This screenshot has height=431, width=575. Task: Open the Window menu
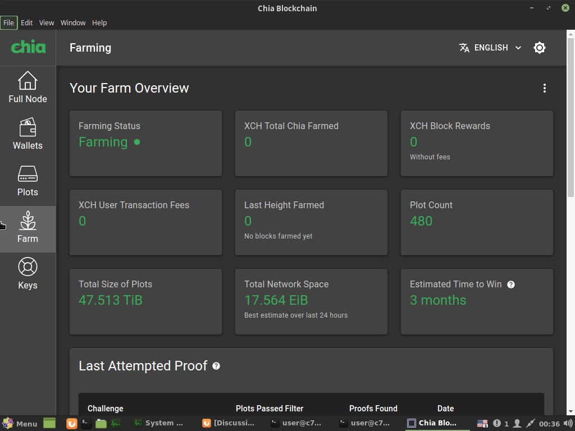[73, 22]
